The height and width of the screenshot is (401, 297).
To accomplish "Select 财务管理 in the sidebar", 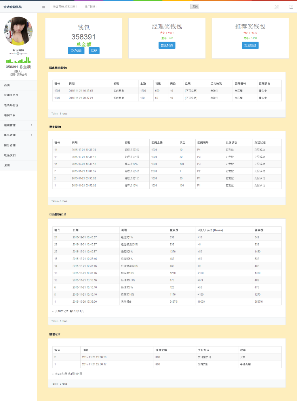I will (10, 145).
